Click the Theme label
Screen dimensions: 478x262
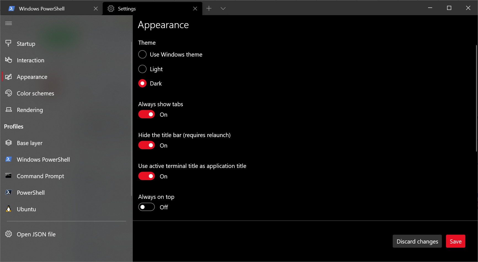[x=147, y=42]
